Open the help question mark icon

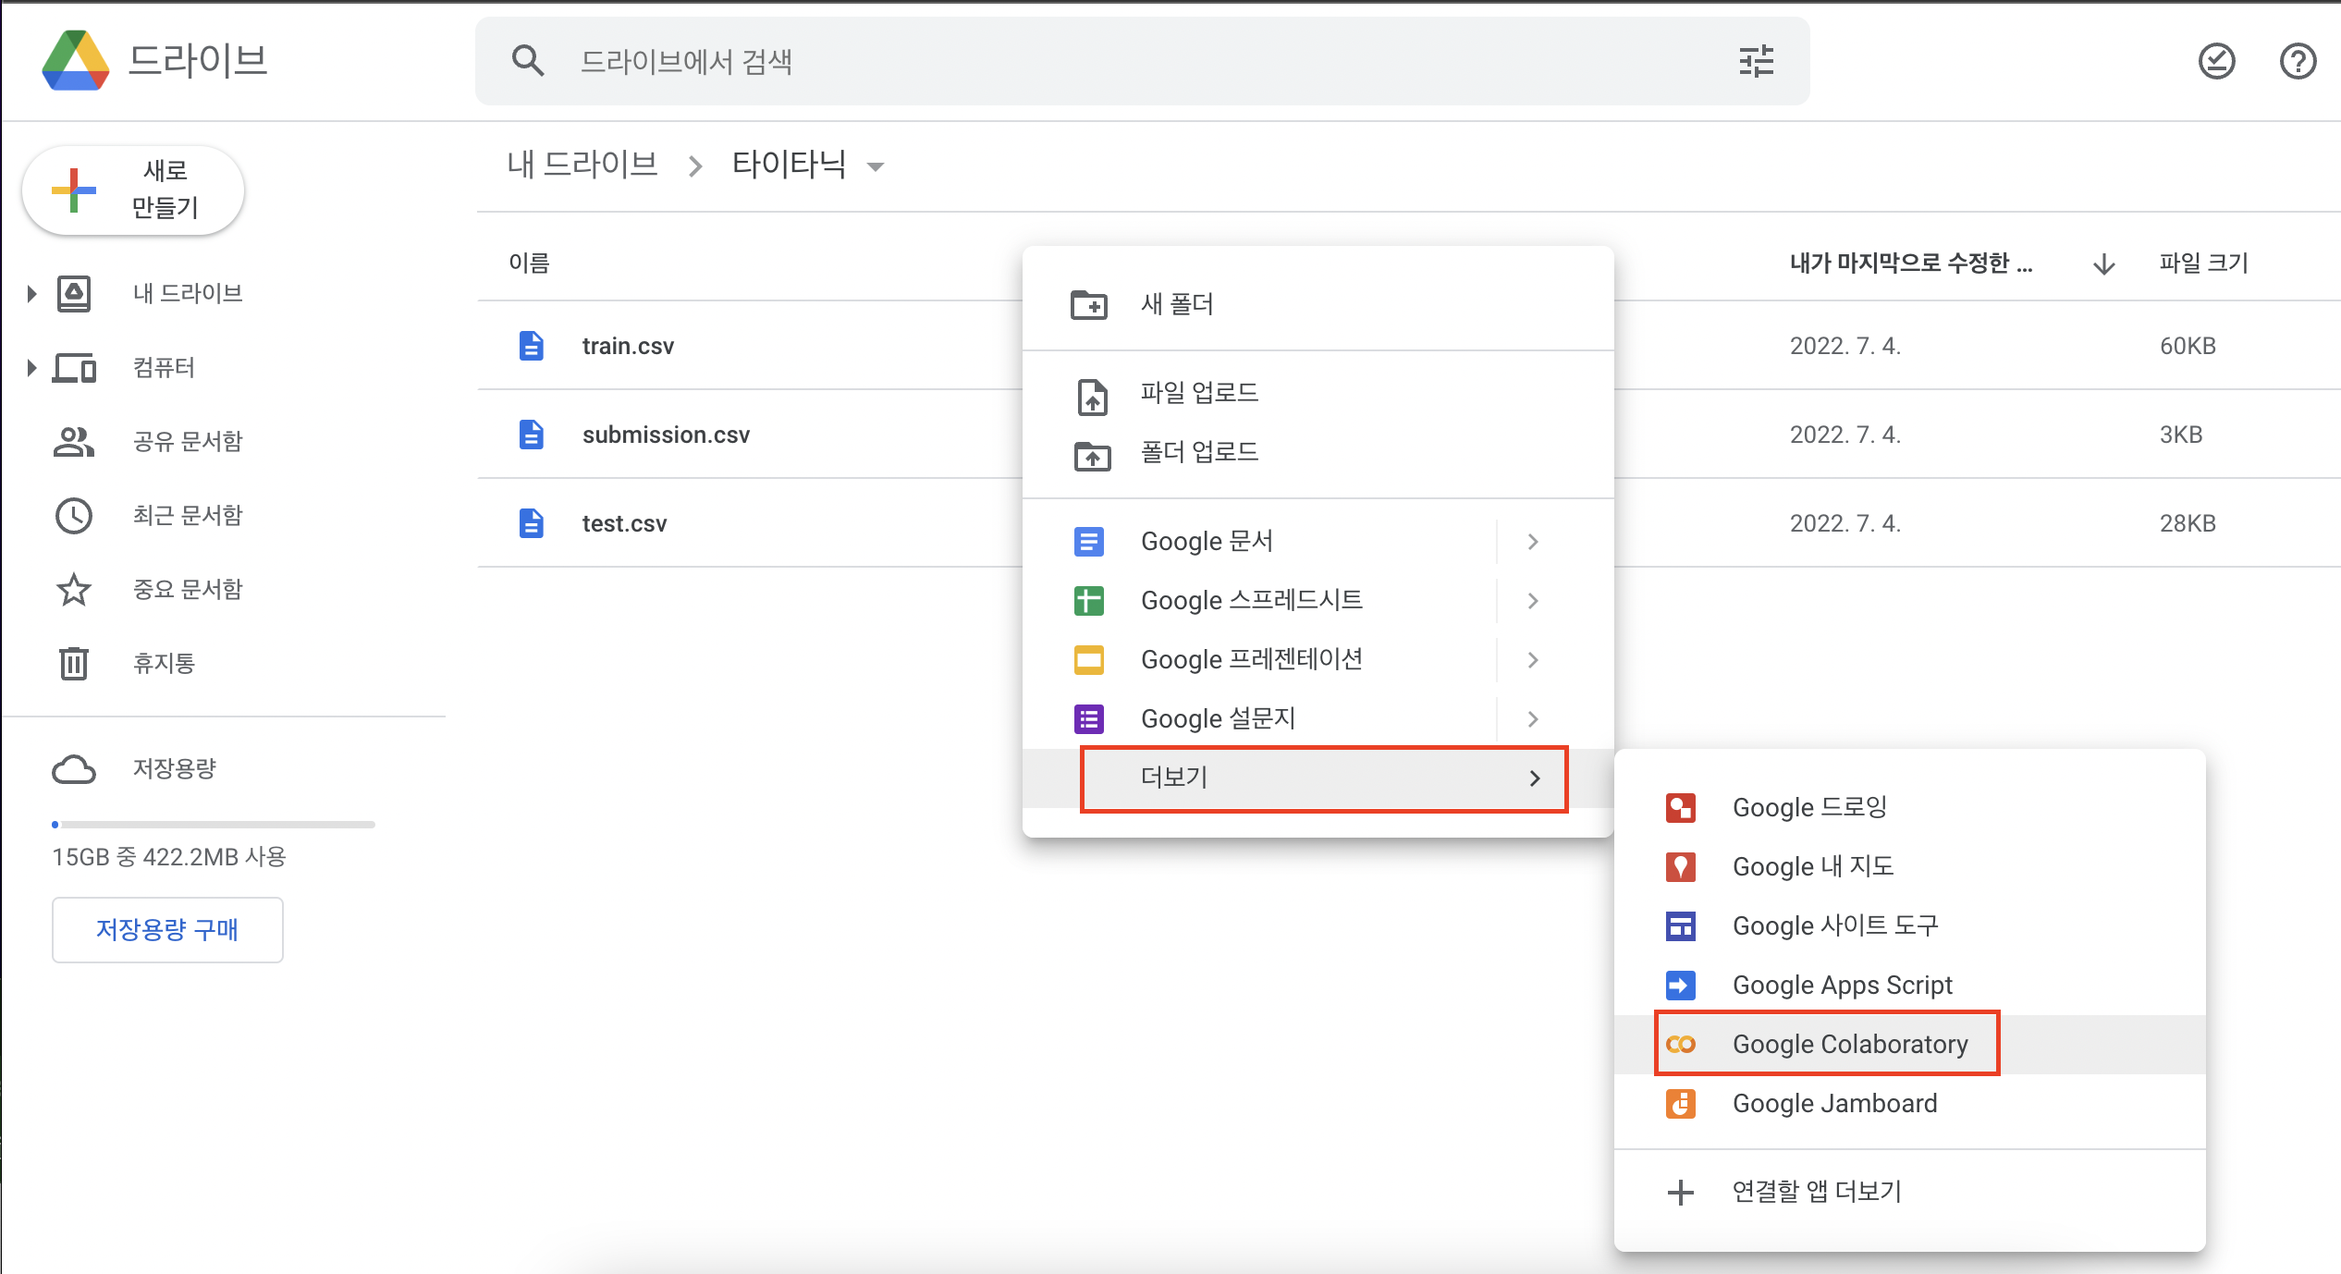tap(2298, 61)
